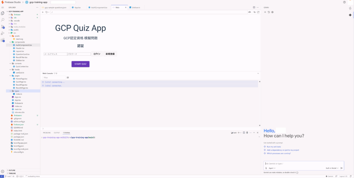The width and height of the screenshot is (354, 178).
Task: Open the Built-in Model dropdown
Action: click(332, 168)
